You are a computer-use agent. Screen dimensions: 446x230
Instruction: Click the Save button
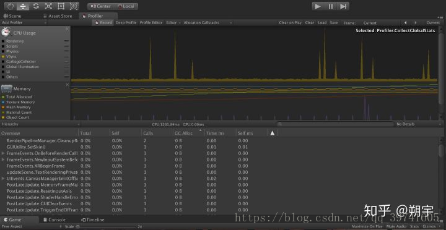pyautogui.click(x=334, y=23)
